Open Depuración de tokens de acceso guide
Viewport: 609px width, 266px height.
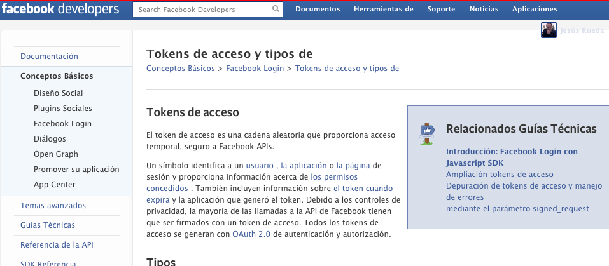coord(524,192)
